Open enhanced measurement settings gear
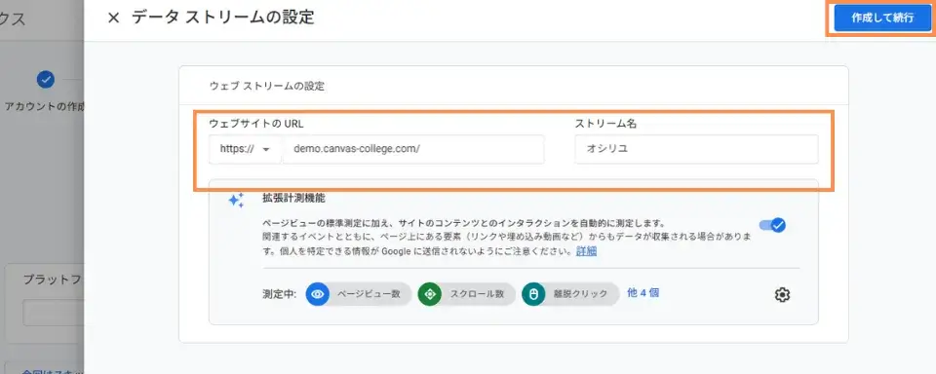936x374 pixels. click(x=782, y=295)
